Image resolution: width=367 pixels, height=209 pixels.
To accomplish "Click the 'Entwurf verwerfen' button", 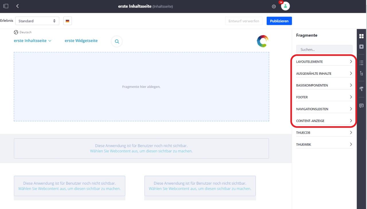I will [x=244, y=21].
